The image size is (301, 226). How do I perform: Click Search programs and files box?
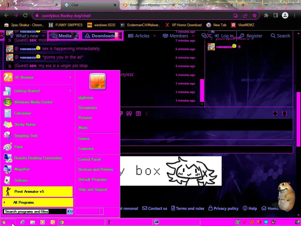[x=35, y=211]
